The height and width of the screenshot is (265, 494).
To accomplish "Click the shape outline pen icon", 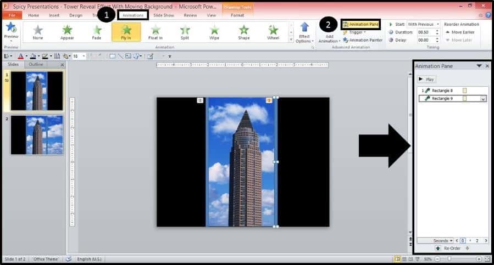I will (45, 57).
